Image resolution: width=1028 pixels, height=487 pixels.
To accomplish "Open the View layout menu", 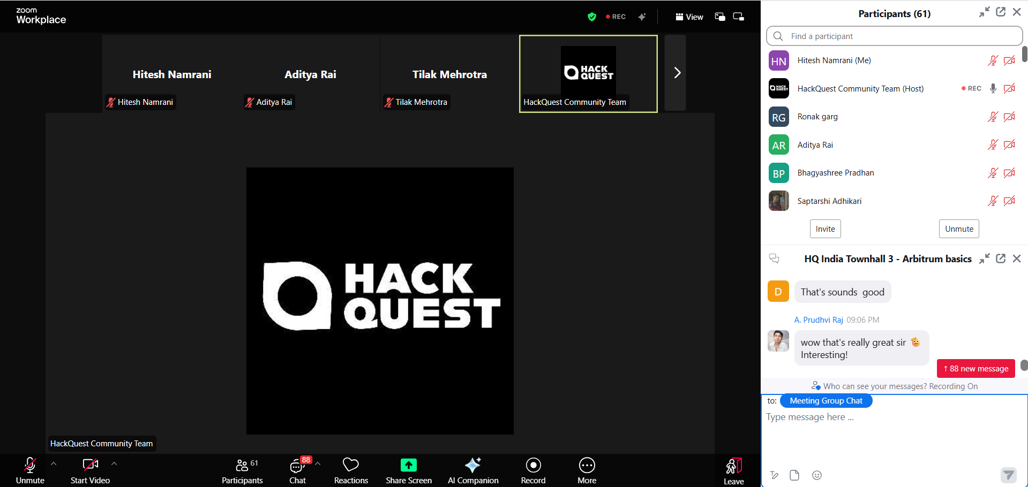I will (689, 17).
